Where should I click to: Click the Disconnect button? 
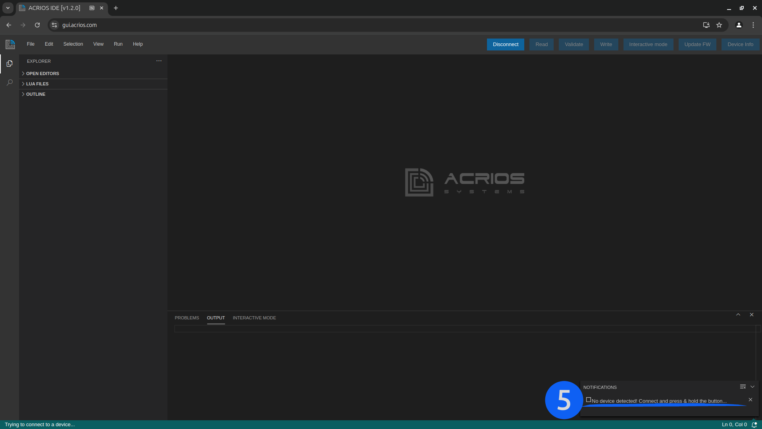(x=505, y=44)
